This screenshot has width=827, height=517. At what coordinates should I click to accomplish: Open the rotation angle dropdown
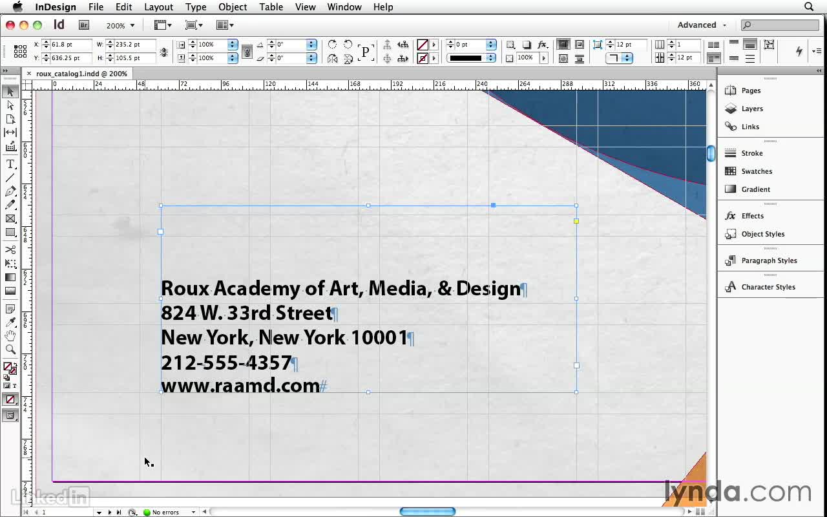coord(311,45)
